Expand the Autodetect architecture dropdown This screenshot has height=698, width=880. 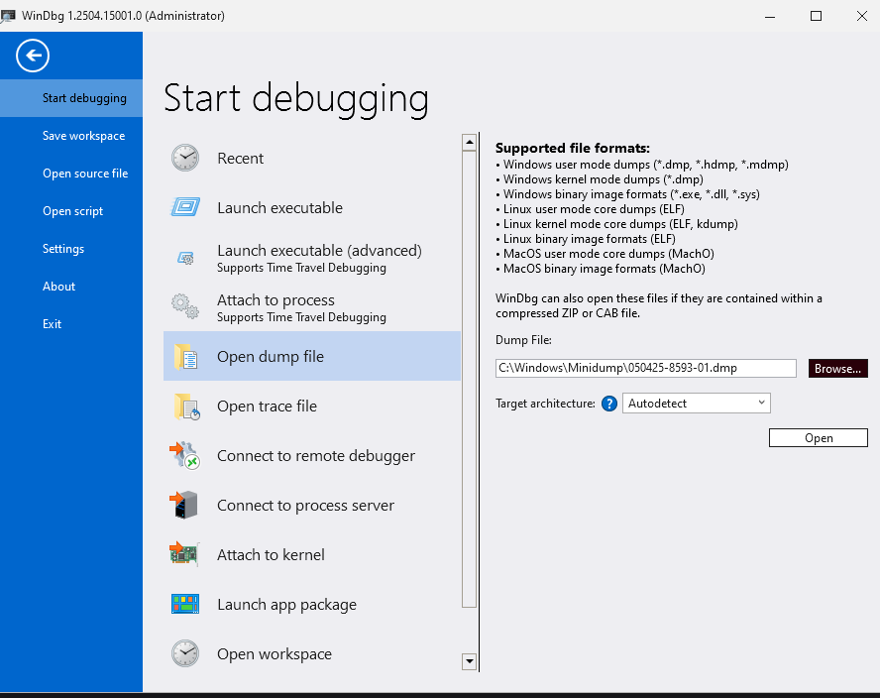click(x=696, y=404)
